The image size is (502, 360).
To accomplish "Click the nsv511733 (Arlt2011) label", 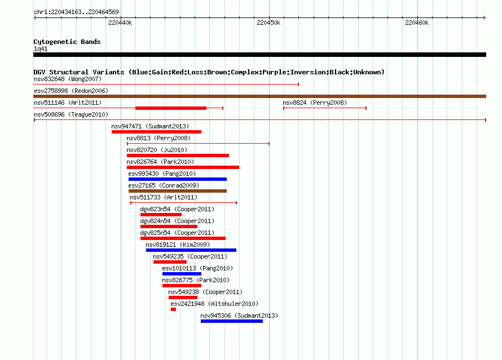I will [164, 197].
